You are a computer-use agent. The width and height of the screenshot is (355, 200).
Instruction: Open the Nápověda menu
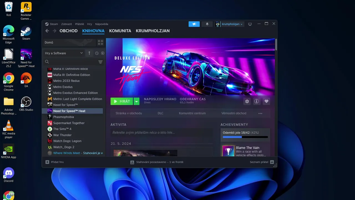[x=102, y=24]
